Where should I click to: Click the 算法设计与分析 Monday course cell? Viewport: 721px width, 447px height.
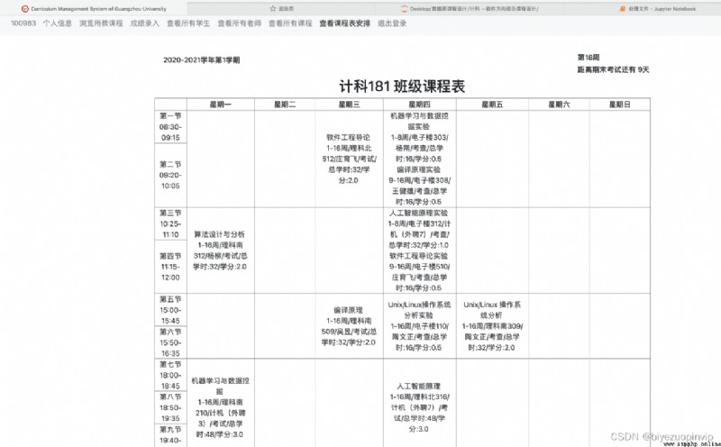pyautogui.click(x=220, y=251)
